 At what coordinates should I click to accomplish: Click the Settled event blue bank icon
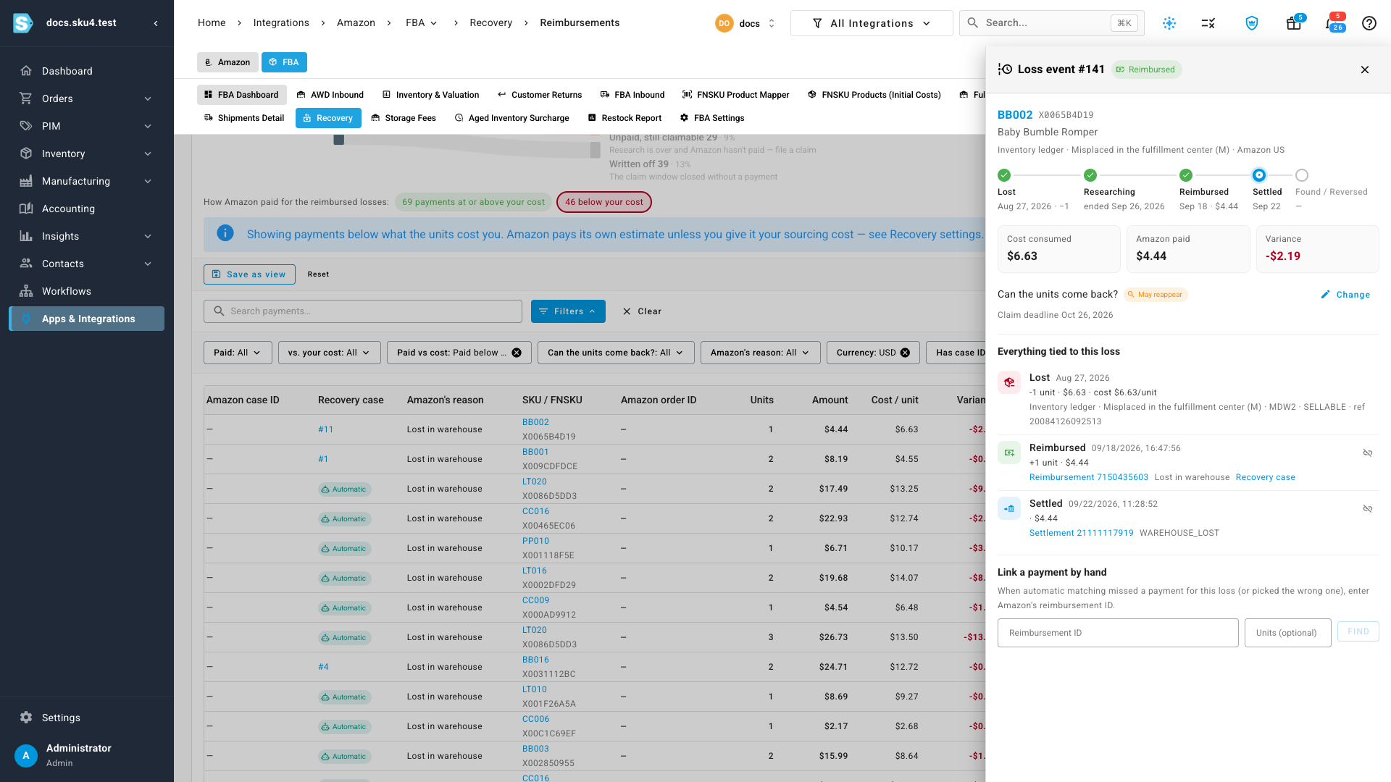1009,508
